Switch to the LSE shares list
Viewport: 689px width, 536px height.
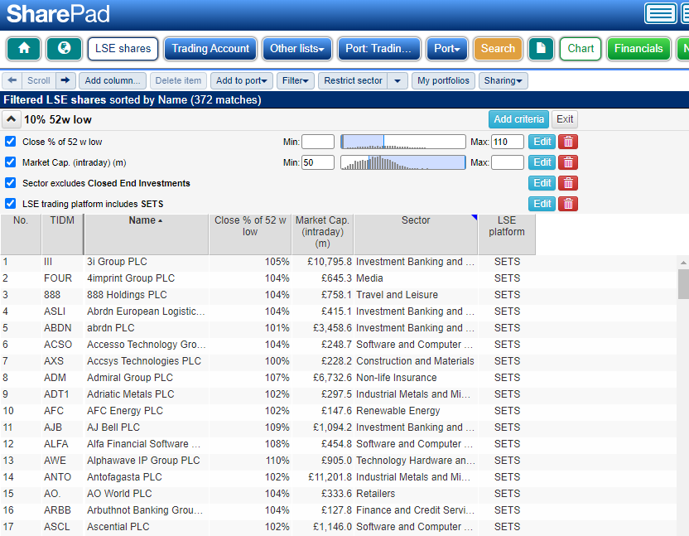[x=123, y=48]
